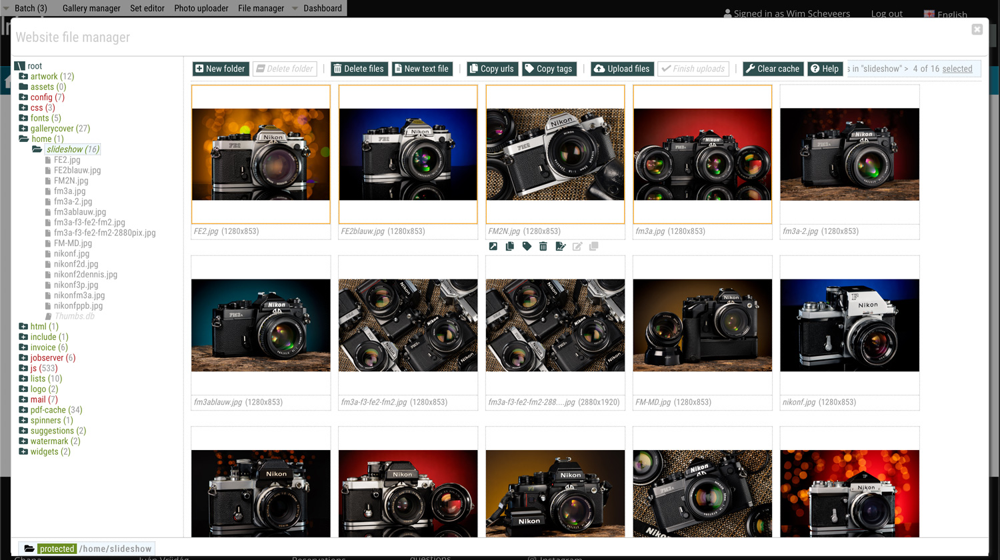Click the New text file button
The width and height of the screenshot is (1000, 560).
click(x=423, y=69)
